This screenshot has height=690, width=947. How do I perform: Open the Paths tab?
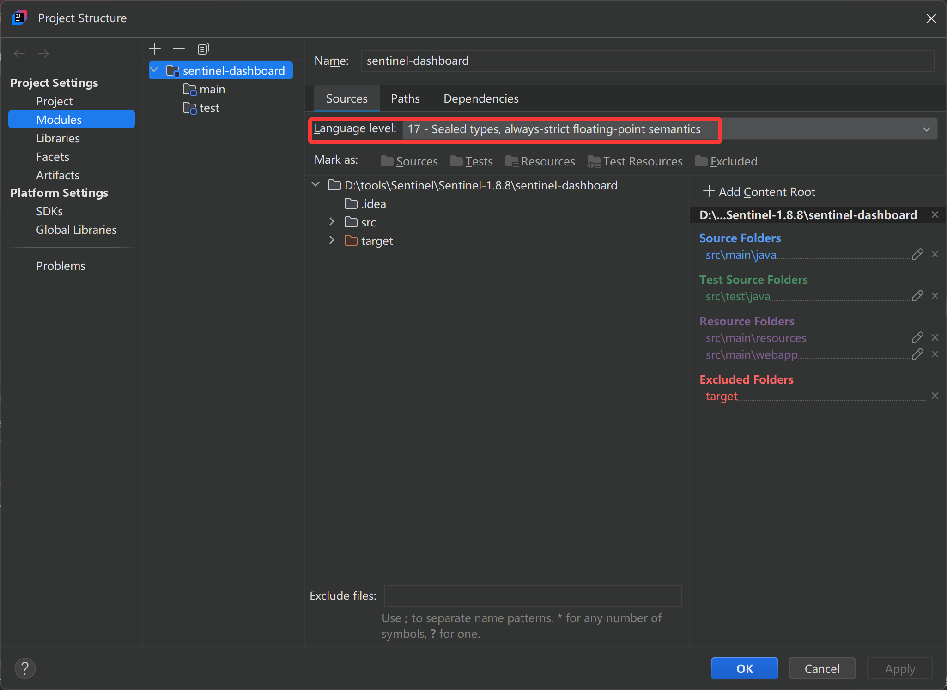click(x=405, y=98)
